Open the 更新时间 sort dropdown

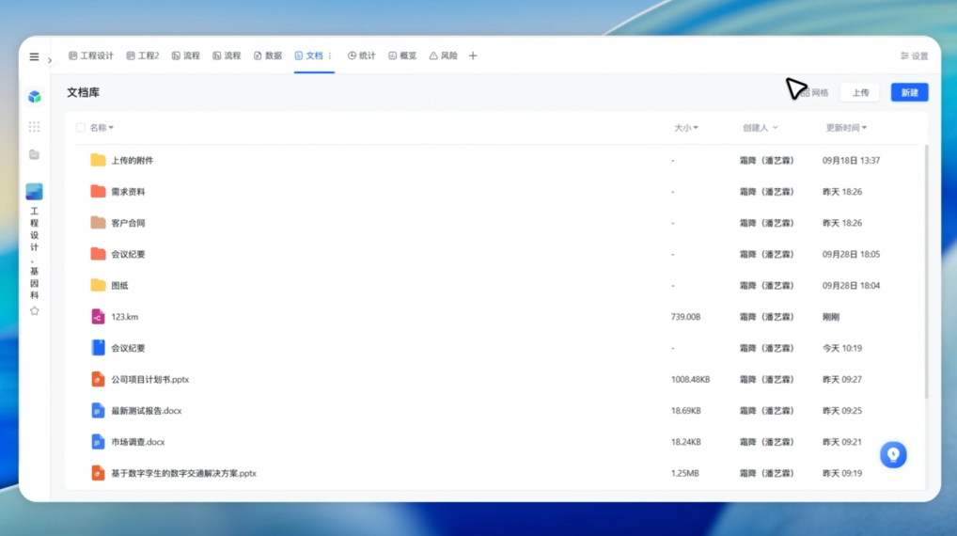(846, 128)
